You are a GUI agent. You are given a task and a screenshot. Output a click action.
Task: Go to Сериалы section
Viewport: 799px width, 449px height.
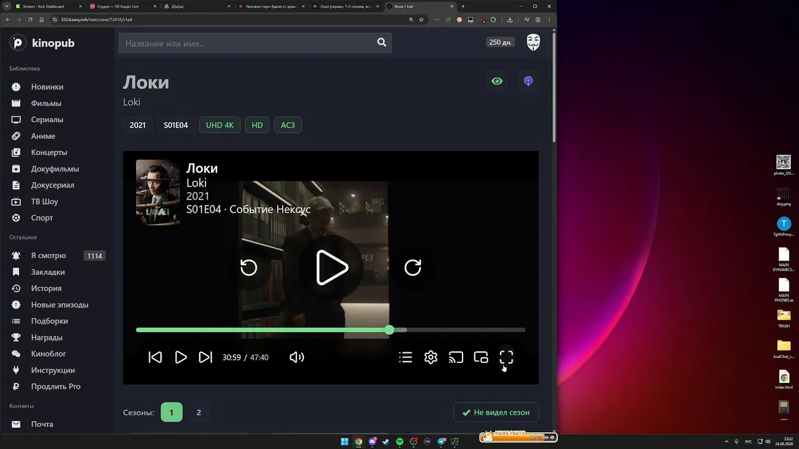47,119
